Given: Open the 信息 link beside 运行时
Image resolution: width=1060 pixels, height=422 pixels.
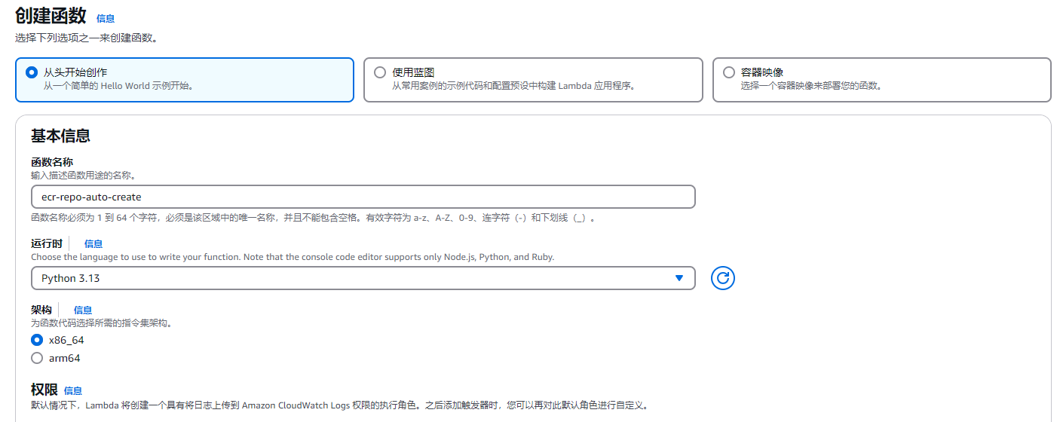Looking at the screenshot, I should coord(93,244).
